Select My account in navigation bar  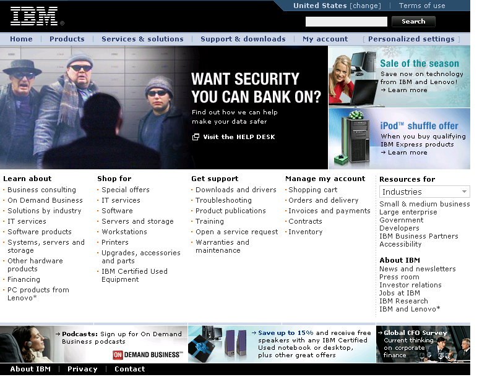click(x=325, y=39)
